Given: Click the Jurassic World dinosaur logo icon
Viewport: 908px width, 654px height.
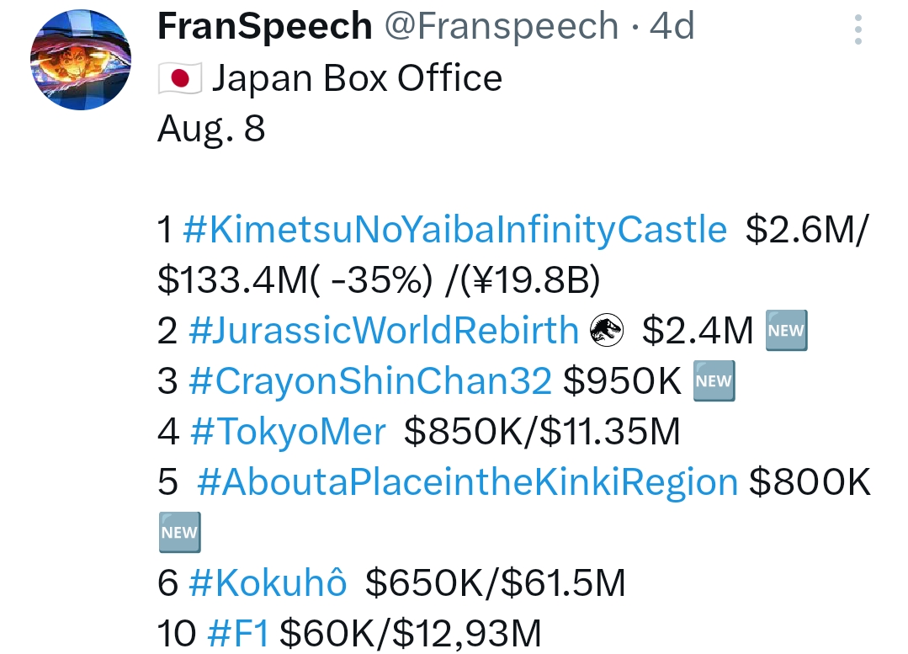Looking at the screenshot, I should [x=606, y=331].
